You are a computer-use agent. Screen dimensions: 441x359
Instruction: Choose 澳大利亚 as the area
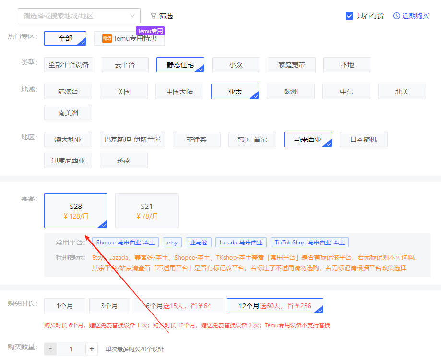pos(68,139)
